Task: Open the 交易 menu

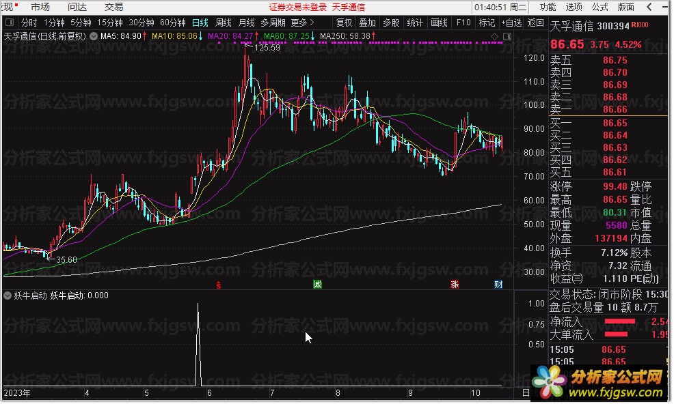Action: 114,7
